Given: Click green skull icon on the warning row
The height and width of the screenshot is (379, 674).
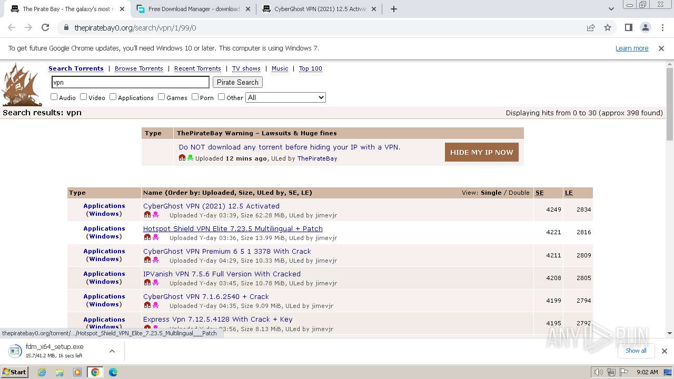Looking at the screenshot, I should click(x=190, y=158).
